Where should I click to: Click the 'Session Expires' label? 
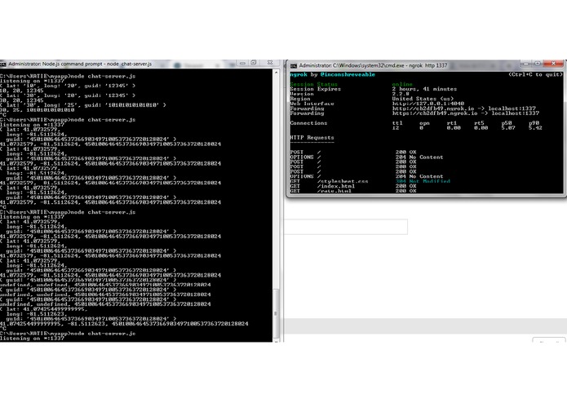316,89
